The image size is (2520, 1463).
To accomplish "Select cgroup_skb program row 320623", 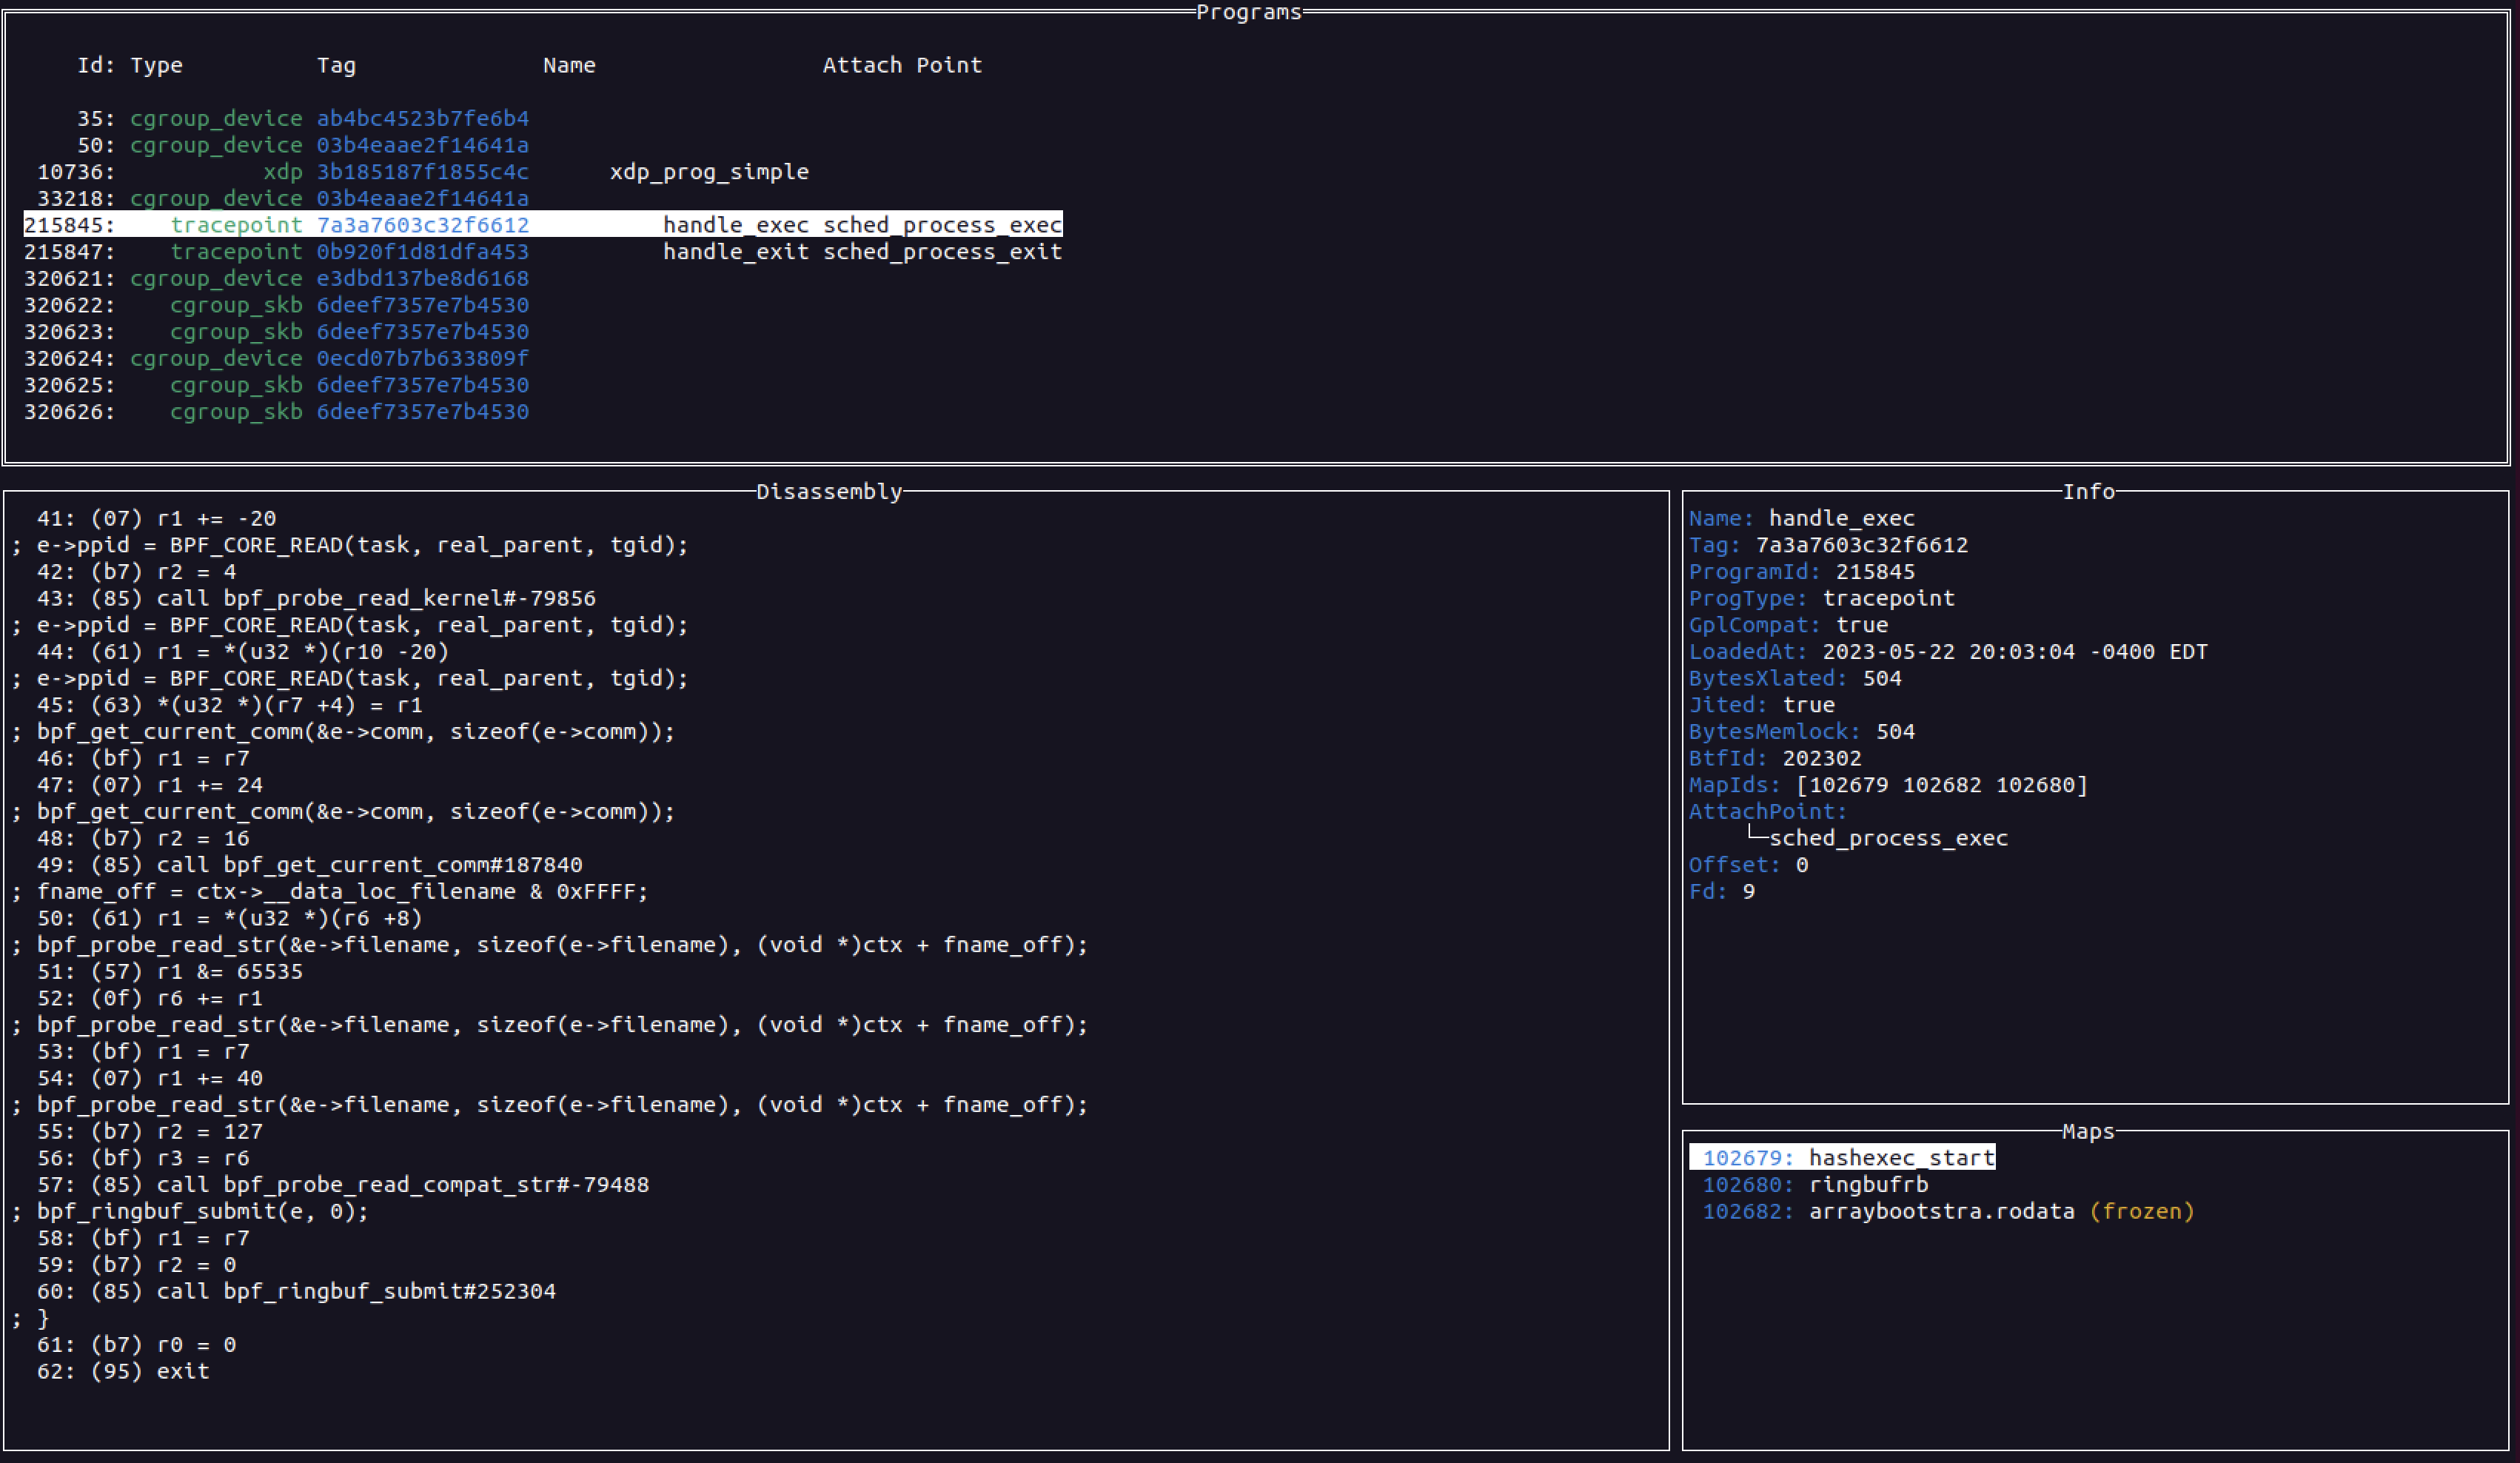I will [x=276, y=332].
